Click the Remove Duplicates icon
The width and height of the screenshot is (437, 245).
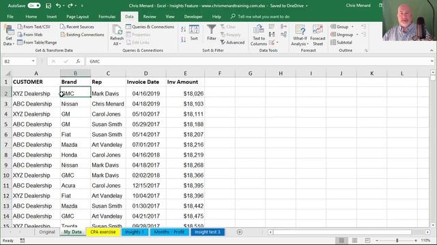click(272, 35)
